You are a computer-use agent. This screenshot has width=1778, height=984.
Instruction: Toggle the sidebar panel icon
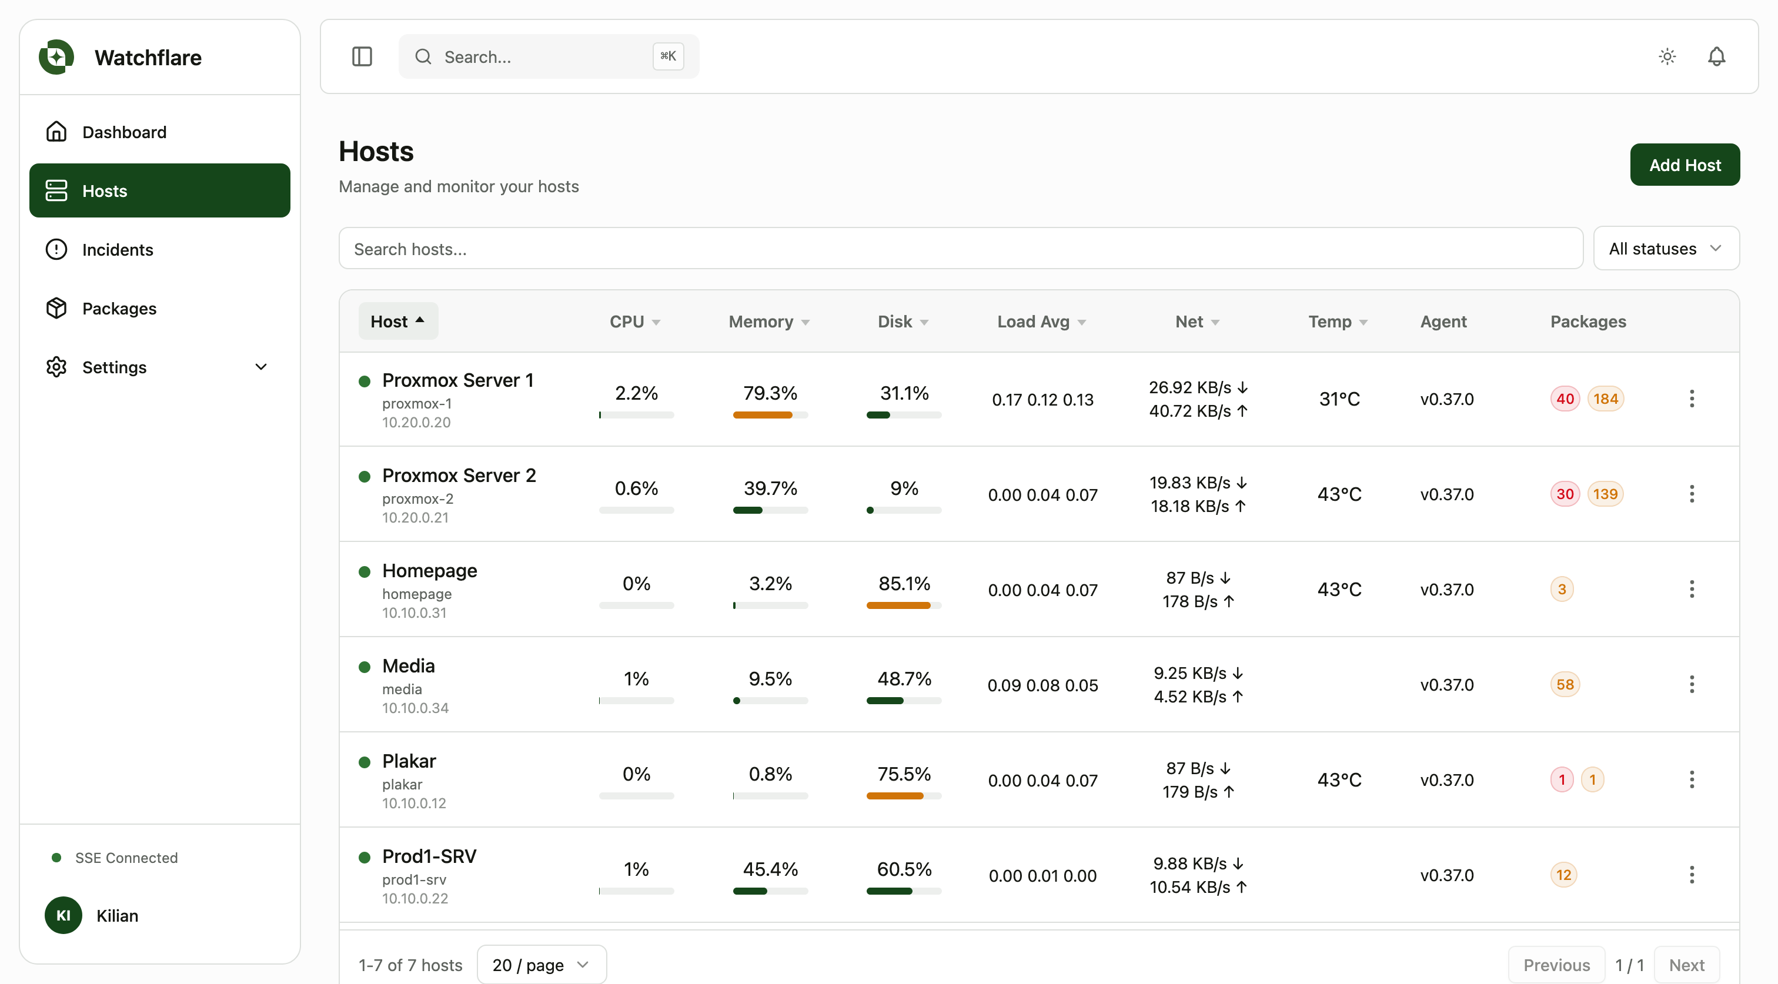(x=362, y=56)
